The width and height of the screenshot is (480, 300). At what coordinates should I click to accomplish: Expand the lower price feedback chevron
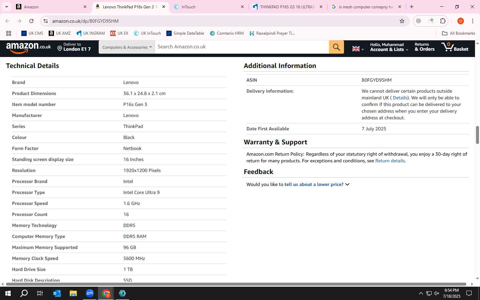point(347,184)
